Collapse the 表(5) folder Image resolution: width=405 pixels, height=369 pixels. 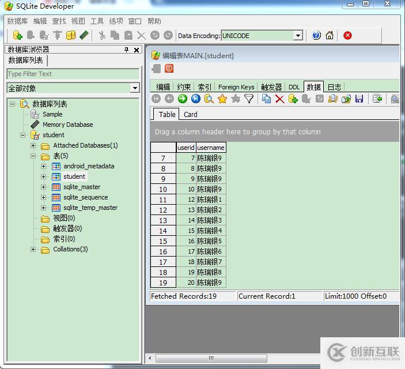pos(33,156)
